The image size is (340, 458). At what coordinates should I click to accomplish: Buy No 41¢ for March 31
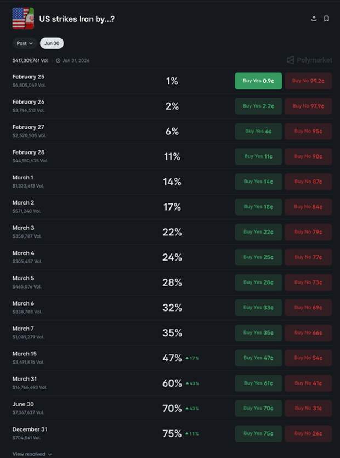tap(308, 383)
